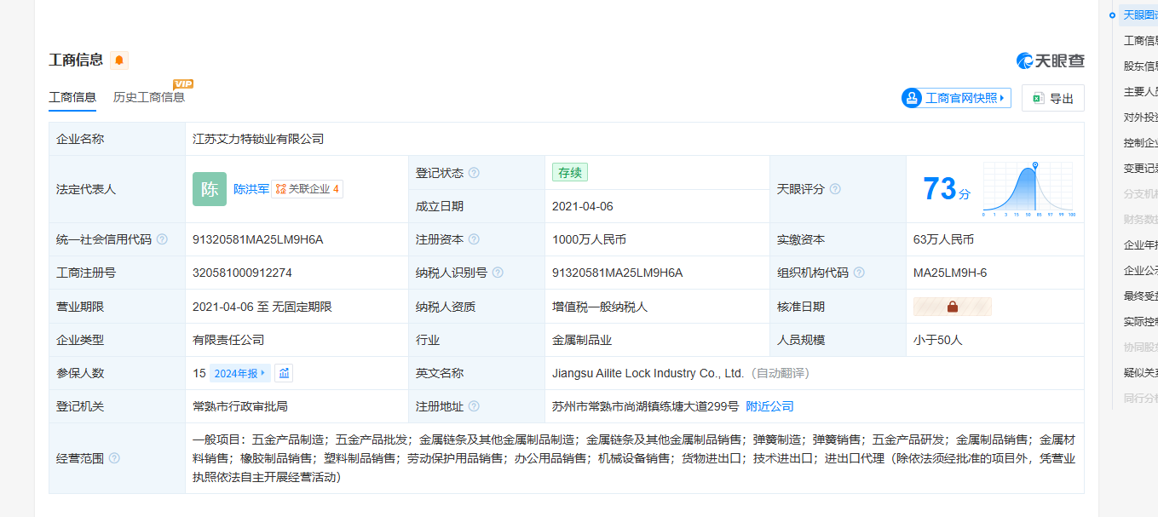Click help icon next to 登记状态
Image resolution: width=1158 pixels, height=517 pixels.
click(x=474, y=173)
